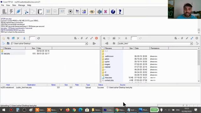Click the Copy toolbar icon
The image size is (201, 113).
coord(33,12)
